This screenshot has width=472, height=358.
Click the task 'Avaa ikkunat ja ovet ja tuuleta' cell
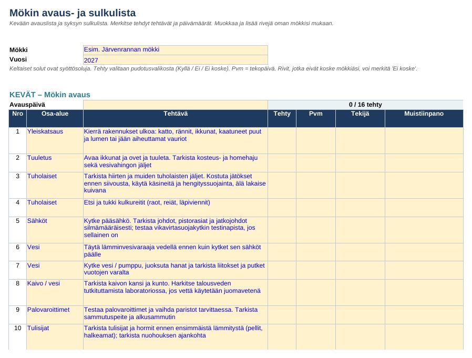click(x=176, y=163)
